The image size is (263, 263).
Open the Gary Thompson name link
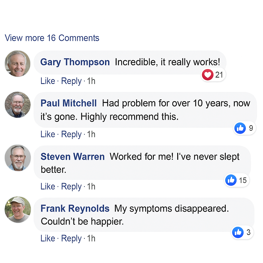click(x=75, y=62)
